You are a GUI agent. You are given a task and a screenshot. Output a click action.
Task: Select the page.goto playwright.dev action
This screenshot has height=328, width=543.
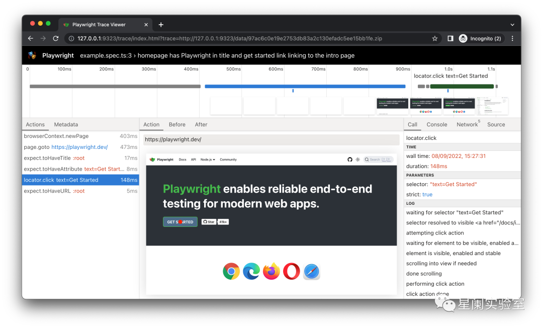pos(80,147)
